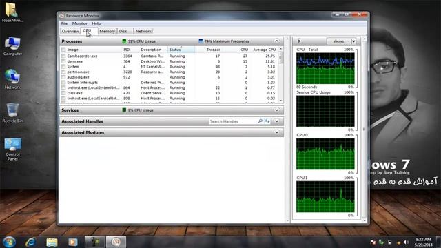The width and height of the screenshot is (441, 248).
Task: Collapse graph pane with arrow button
Action: (299, 41)
